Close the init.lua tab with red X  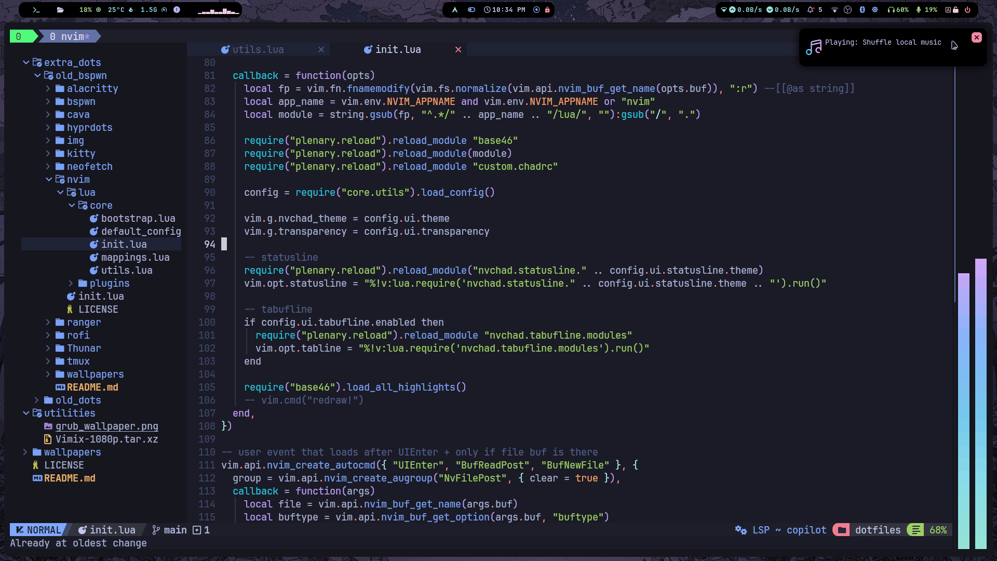458,49
